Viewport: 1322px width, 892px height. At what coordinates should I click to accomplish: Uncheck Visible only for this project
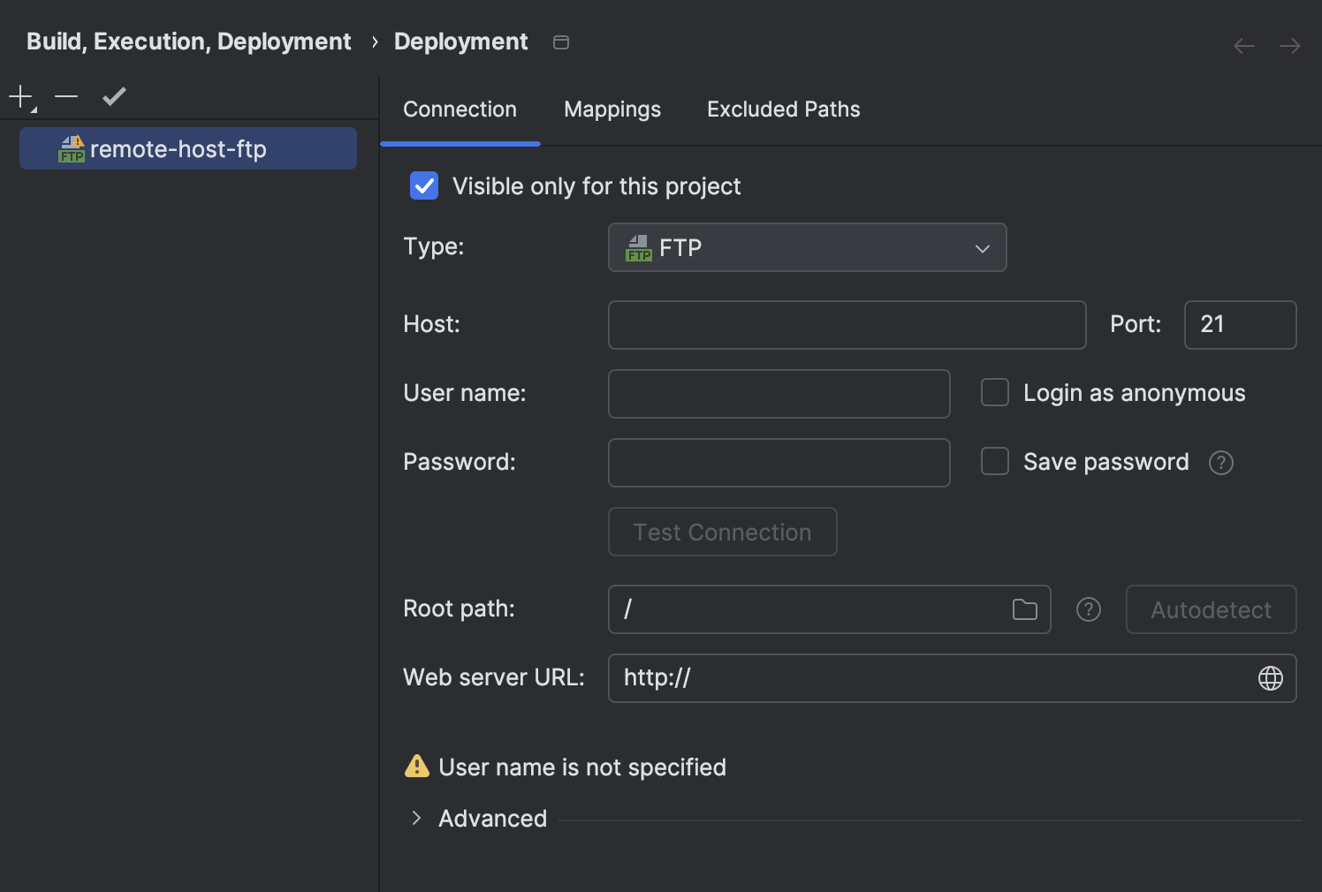pos(424,185)
